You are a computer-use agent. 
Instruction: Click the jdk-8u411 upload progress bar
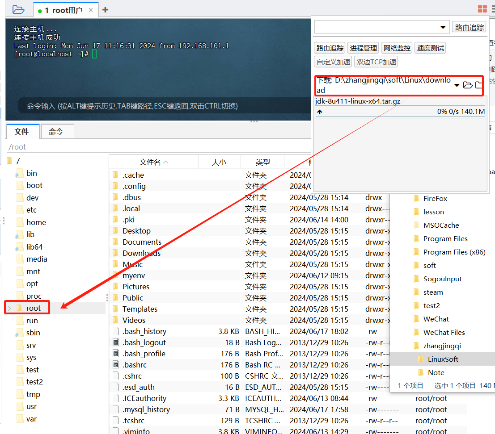click(400, 112)
